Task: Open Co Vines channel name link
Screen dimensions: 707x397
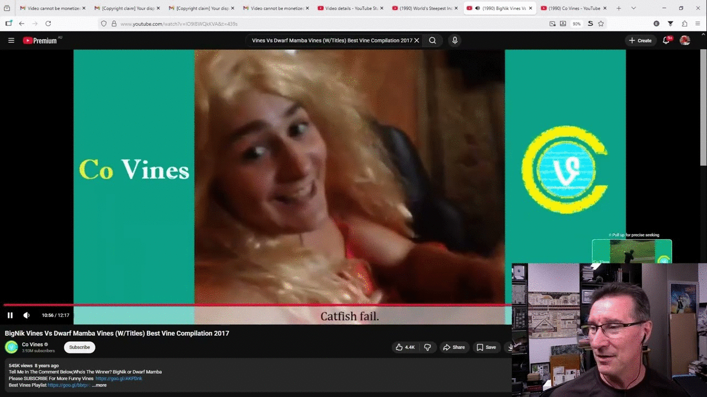Action: tap(32, 345)
